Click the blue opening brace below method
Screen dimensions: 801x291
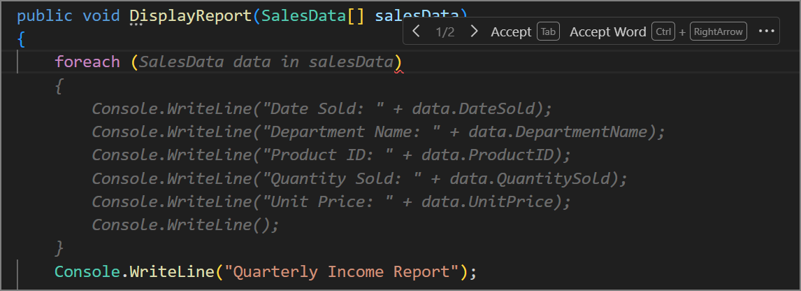(21, 39)
